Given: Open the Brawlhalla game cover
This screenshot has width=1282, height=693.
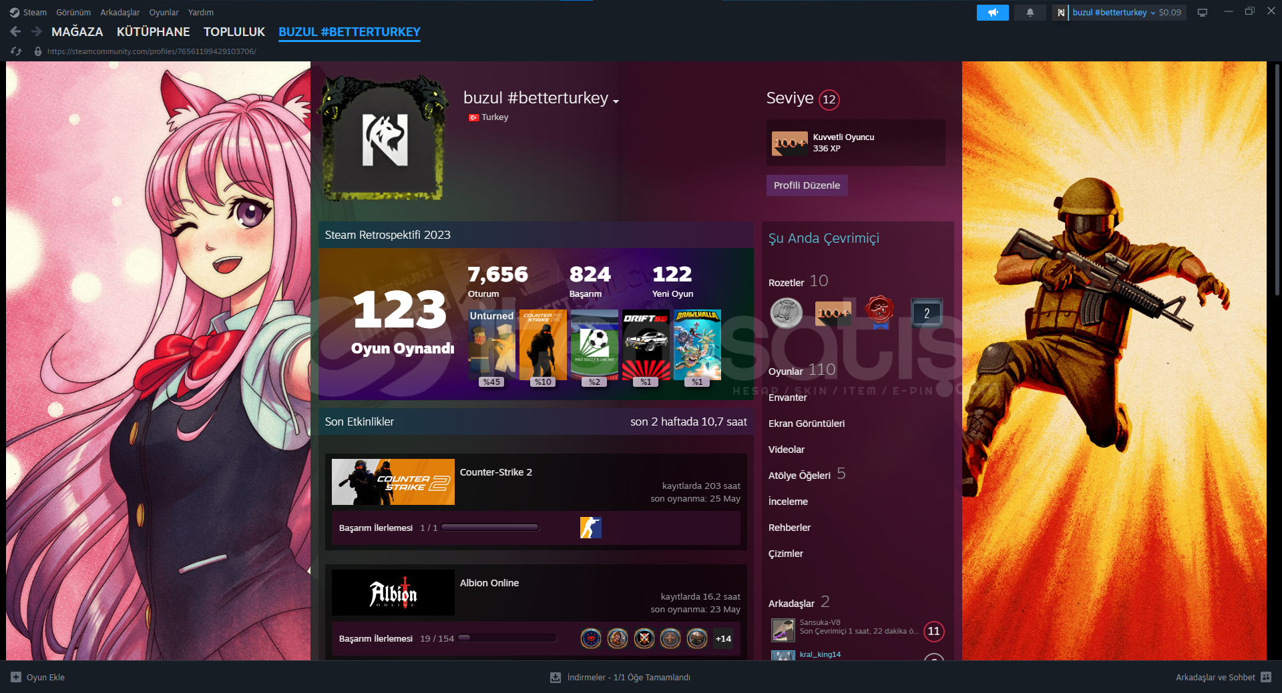Looking at the screenshot, I should point(697,344).
